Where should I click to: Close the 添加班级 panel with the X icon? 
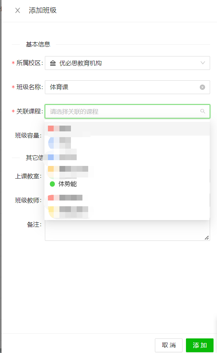[x=18, y=10]
